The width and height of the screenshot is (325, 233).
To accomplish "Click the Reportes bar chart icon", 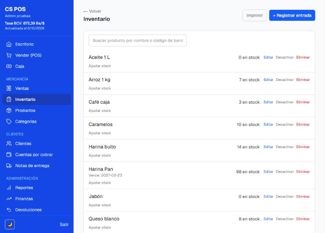I will pyautogui.click(x=9, y=188).
